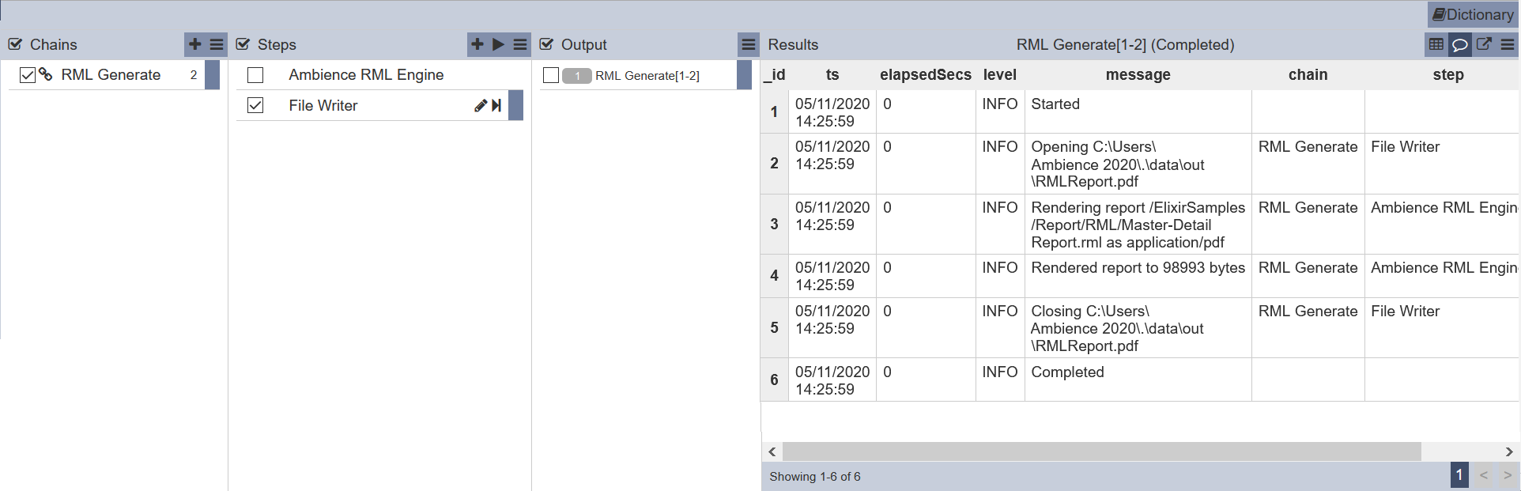This screenshot has width=1521, height=491.
Task: Tick the RML Generate[1-2] output checkbox
Action: [551, 75]
